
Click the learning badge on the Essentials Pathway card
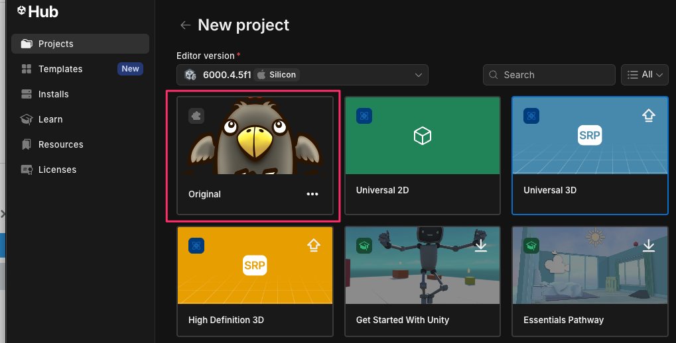(531, 246)
